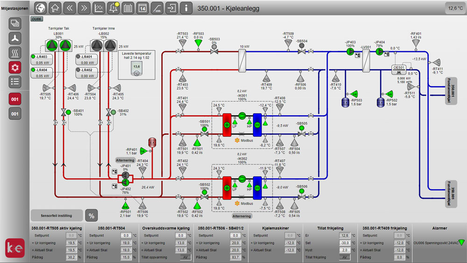The width and height of the screenshot is (467, 263).
Task: Click the percent button
Action: click(92, 216)
